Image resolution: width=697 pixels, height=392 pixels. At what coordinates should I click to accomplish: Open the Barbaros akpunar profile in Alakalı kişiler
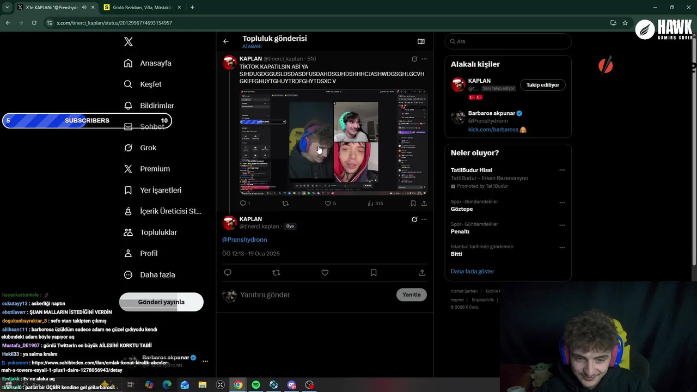[x=492, y=113]
